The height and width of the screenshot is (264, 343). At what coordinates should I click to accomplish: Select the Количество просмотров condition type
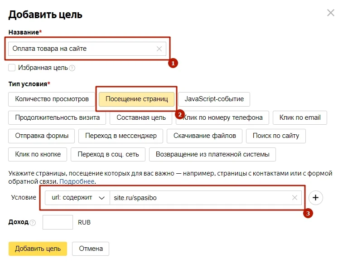tap(52, 99)
